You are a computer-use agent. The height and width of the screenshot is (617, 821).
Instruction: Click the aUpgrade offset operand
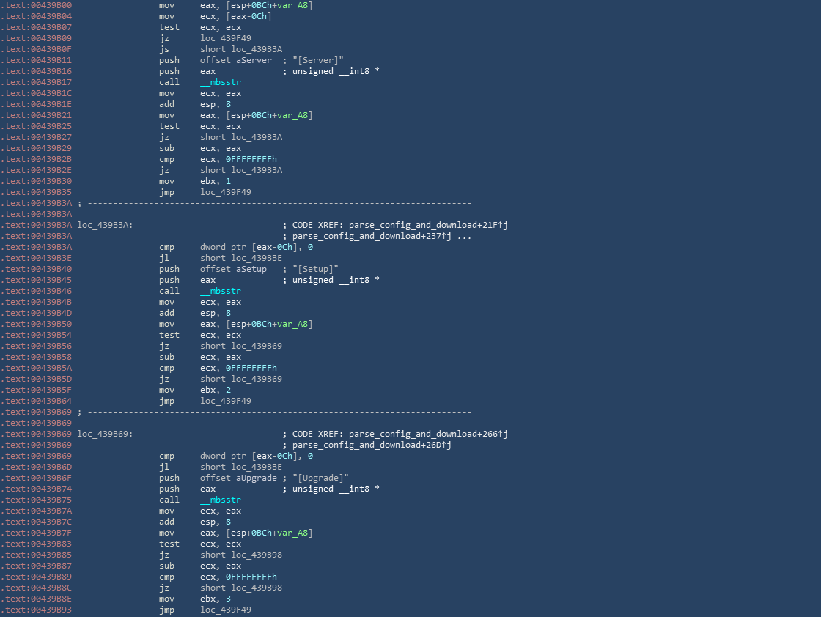(x=256, y=478)
